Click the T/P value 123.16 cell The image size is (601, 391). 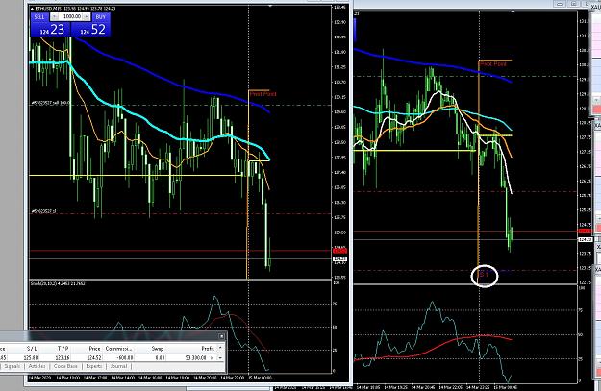tap(63, 357)
